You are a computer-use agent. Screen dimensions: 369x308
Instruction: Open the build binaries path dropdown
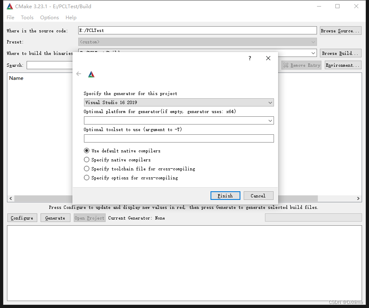(313, 52)
